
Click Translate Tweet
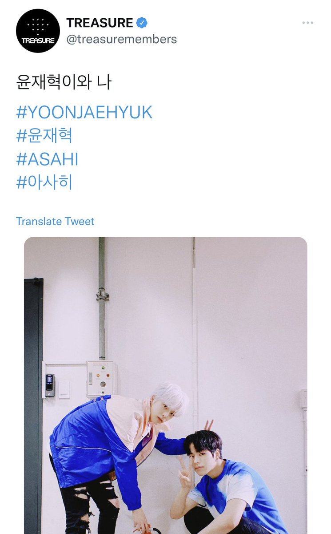tap(55, 221)
